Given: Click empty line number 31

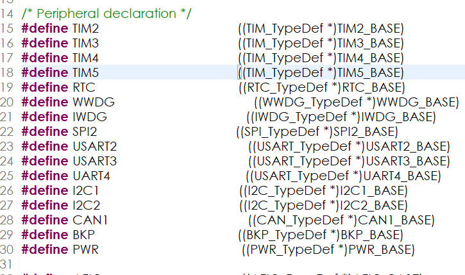Looking at the screenshot, I should coord(8,264).
